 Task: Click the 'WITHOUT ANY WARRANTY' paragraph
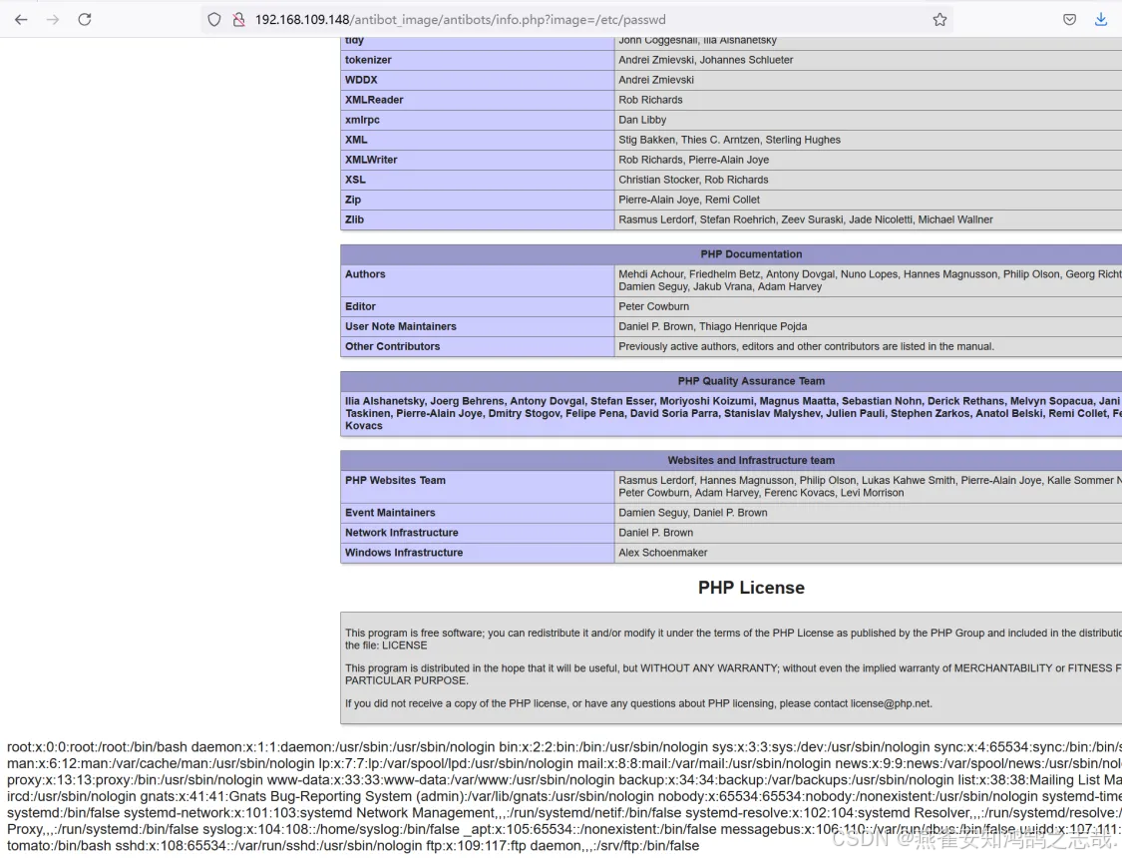733,674
